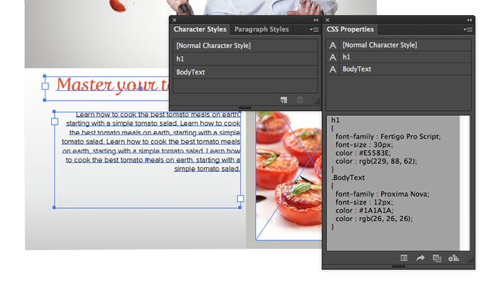This screenshot has width=483, height=288.
Task: Select the h1 row in CSS Properties
Action: click(x=399, y=57)
